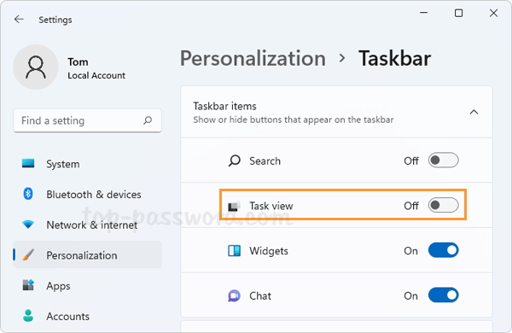This screenshot has height=333, width=512.
Task: Turn off the Widgets toggle
Action: coord(444,250)
